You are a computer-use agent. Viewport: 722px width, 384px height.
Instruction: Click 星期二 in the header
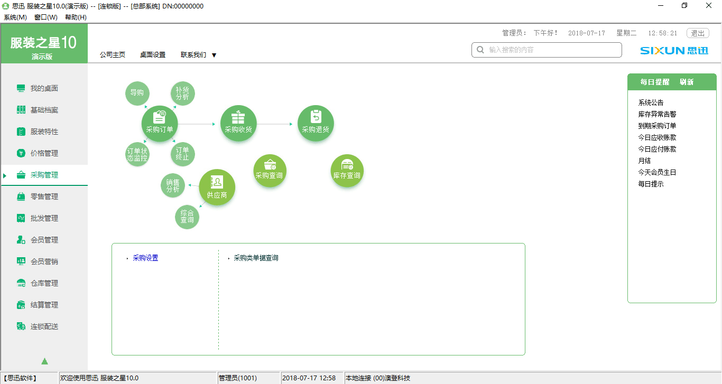[x=626, y=33]
